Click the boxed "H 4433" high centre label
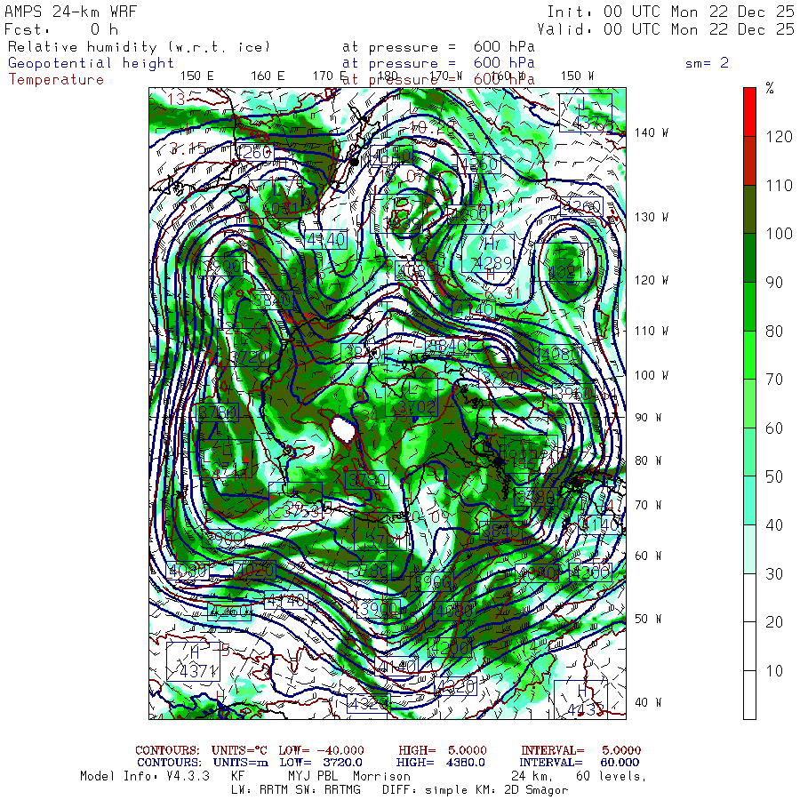Viewport: 800px width, 800px height. 581,700
